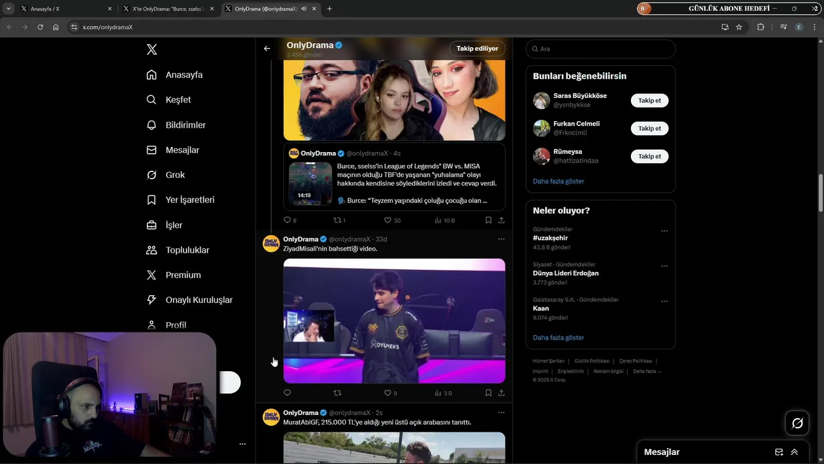Open Keşfet search icon in sidebar
The width and height of the screenshot is (824, 464).
[x=151, y=100]
